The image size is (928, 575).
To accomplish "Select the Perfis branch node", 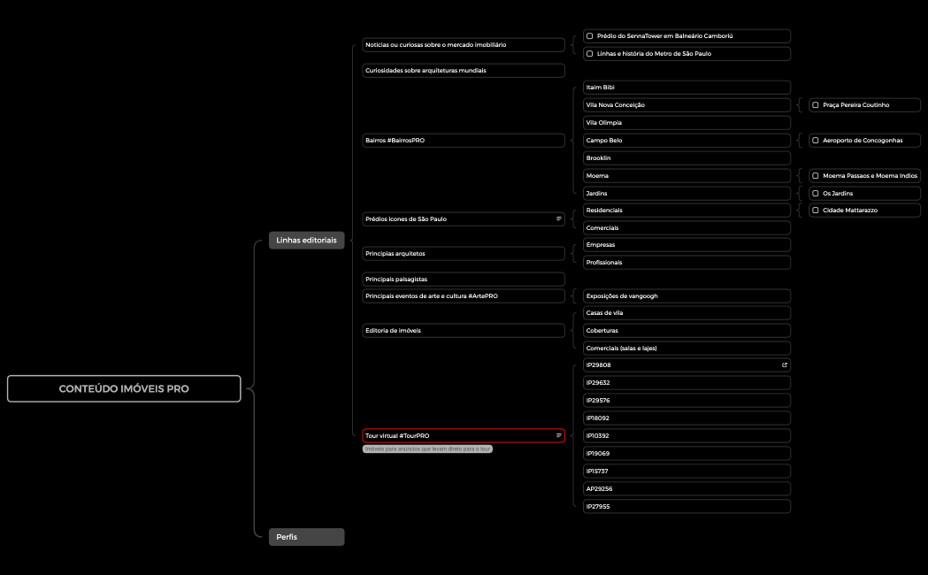I will pyautogui.click(x=306, y=537).
